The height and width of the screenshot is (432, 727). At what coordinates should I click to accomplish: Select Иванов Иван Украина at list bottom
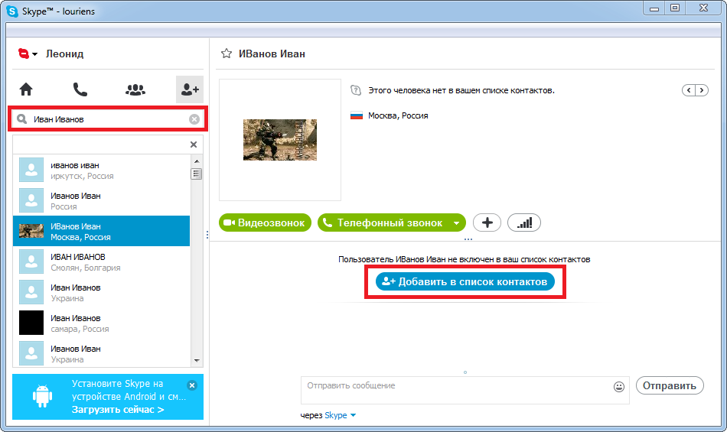pyautogui.click(x=101, y=353)
